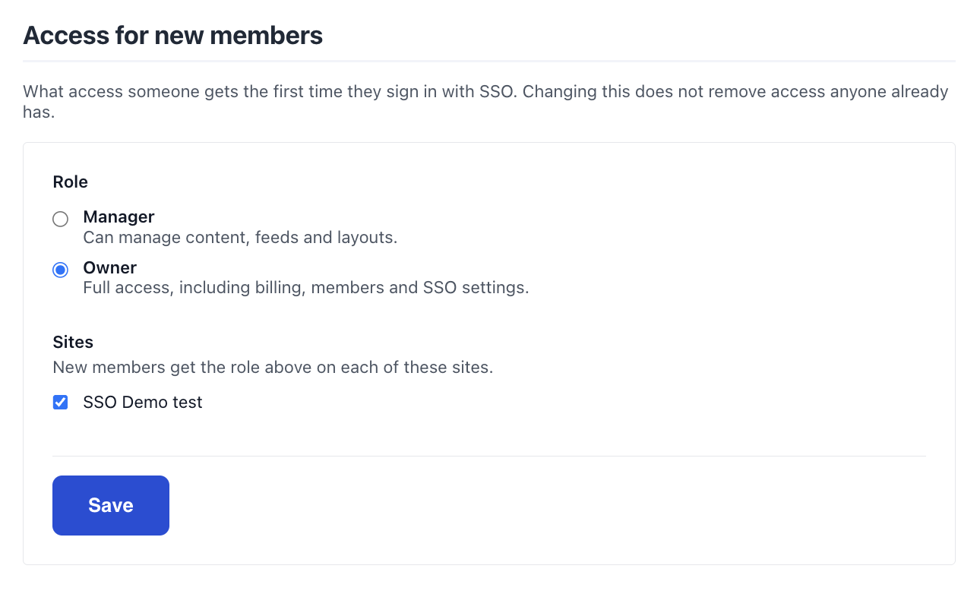Viewport: 980px width, 594px height.
Task: Click the Role section heading
Action: point(70,182)
